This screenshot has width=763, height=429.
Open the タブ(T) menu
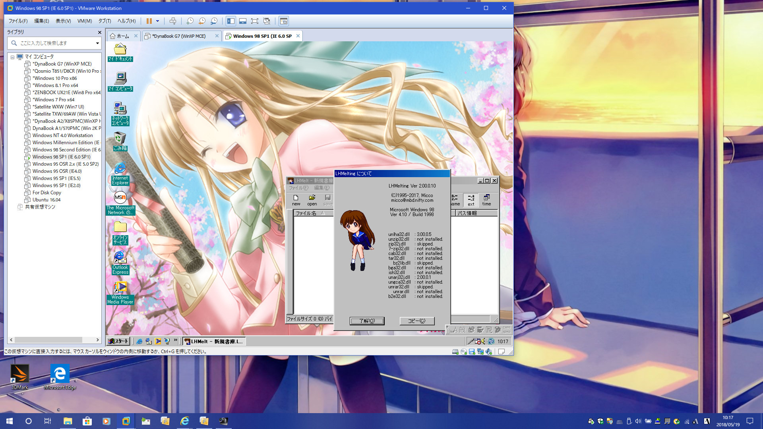click(x=105, y=21)
